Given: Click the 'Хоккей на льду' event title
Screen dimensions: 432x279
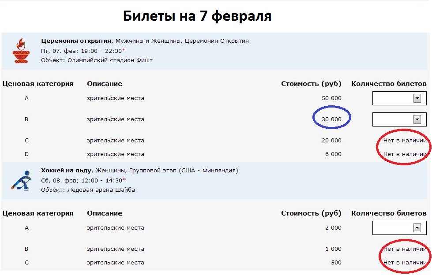Looking at the screenshot, I should 66,170.
